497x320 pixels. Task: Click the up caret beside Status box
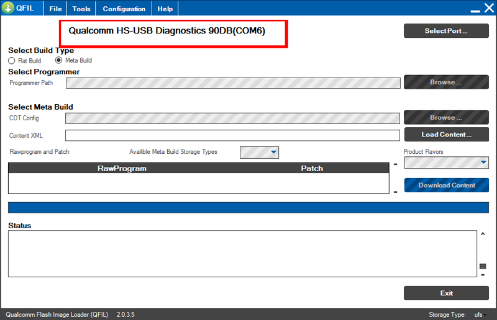(x=483, y=234)
